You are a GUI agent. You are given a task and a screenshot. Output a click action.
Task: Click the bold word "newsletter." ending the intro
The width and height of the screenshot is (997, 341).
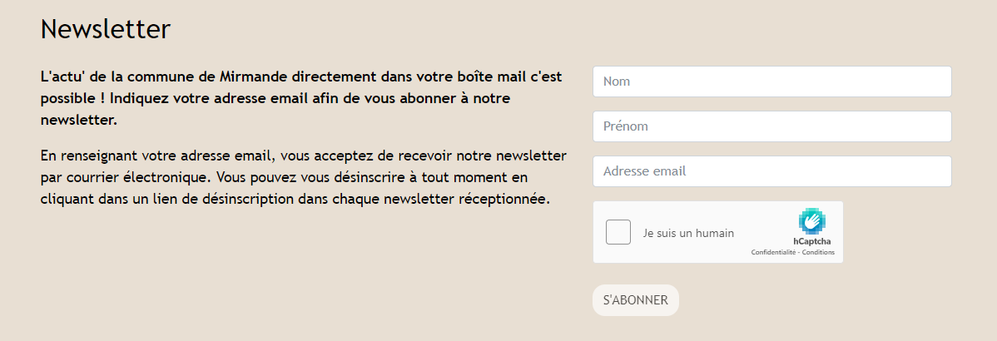tap(79, 120)
